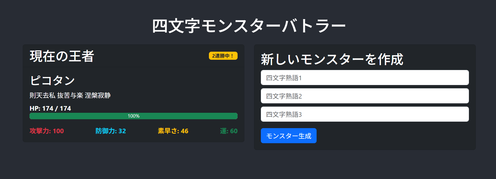Viewport: 496px width, 179px height.
Task: Click the idiom text 涅槃寂静
Action: pos(98,96)
